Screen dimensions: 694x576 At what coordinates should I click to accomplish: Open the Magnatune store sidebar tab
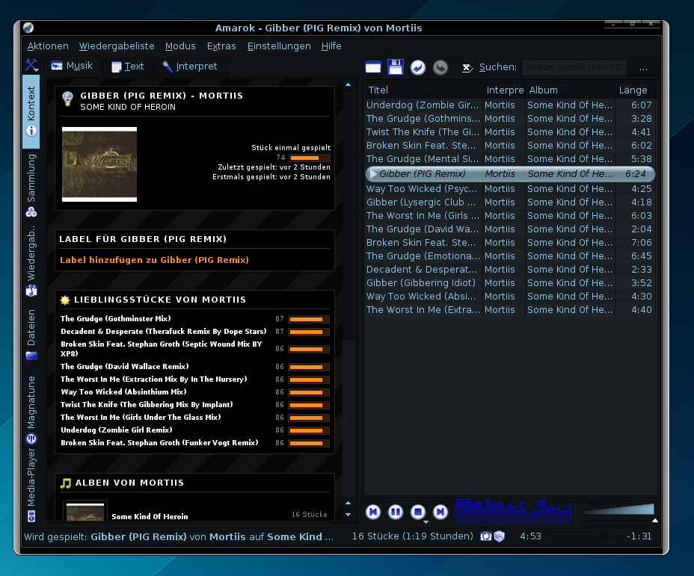[x=31, y=409]
